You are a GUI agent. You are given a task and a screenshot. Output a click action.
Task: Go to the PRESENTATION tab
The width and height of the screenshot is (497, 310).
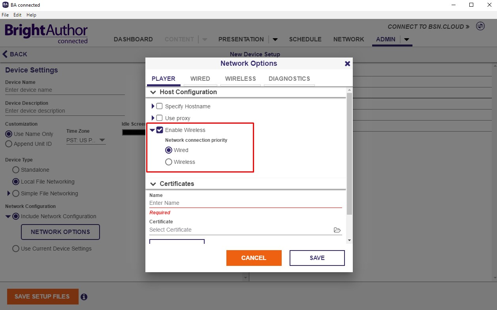[x=241, y=39]
